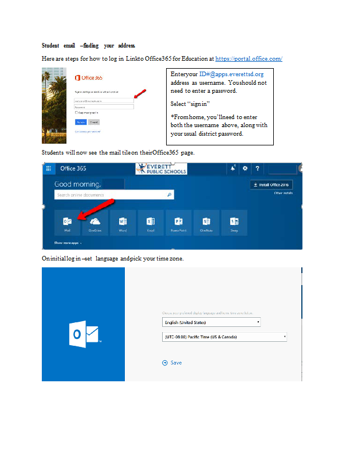The image size is (354, 458).
Task: Open the Sway tile
Action: point(234,223)
